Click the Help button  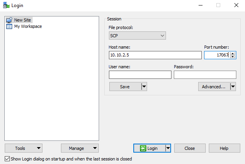tap(224, 148)
